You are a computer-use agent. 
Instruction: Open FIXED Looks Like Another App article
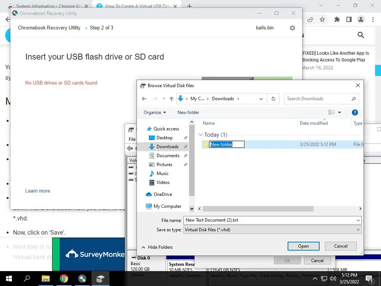pos(336,57)
